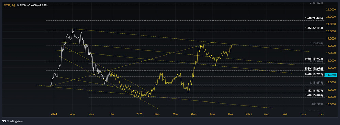Click the 2025 label on time axis

click(139, 114)
